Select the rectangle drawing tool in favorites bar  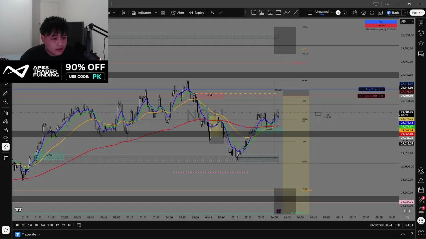253,13
